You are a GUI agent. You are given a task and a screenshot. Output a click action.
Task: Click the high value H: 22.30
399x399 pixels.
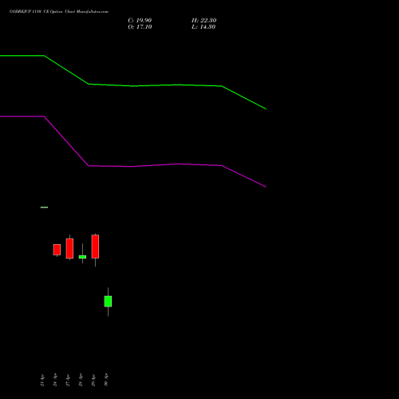click(x=204, y=21)
